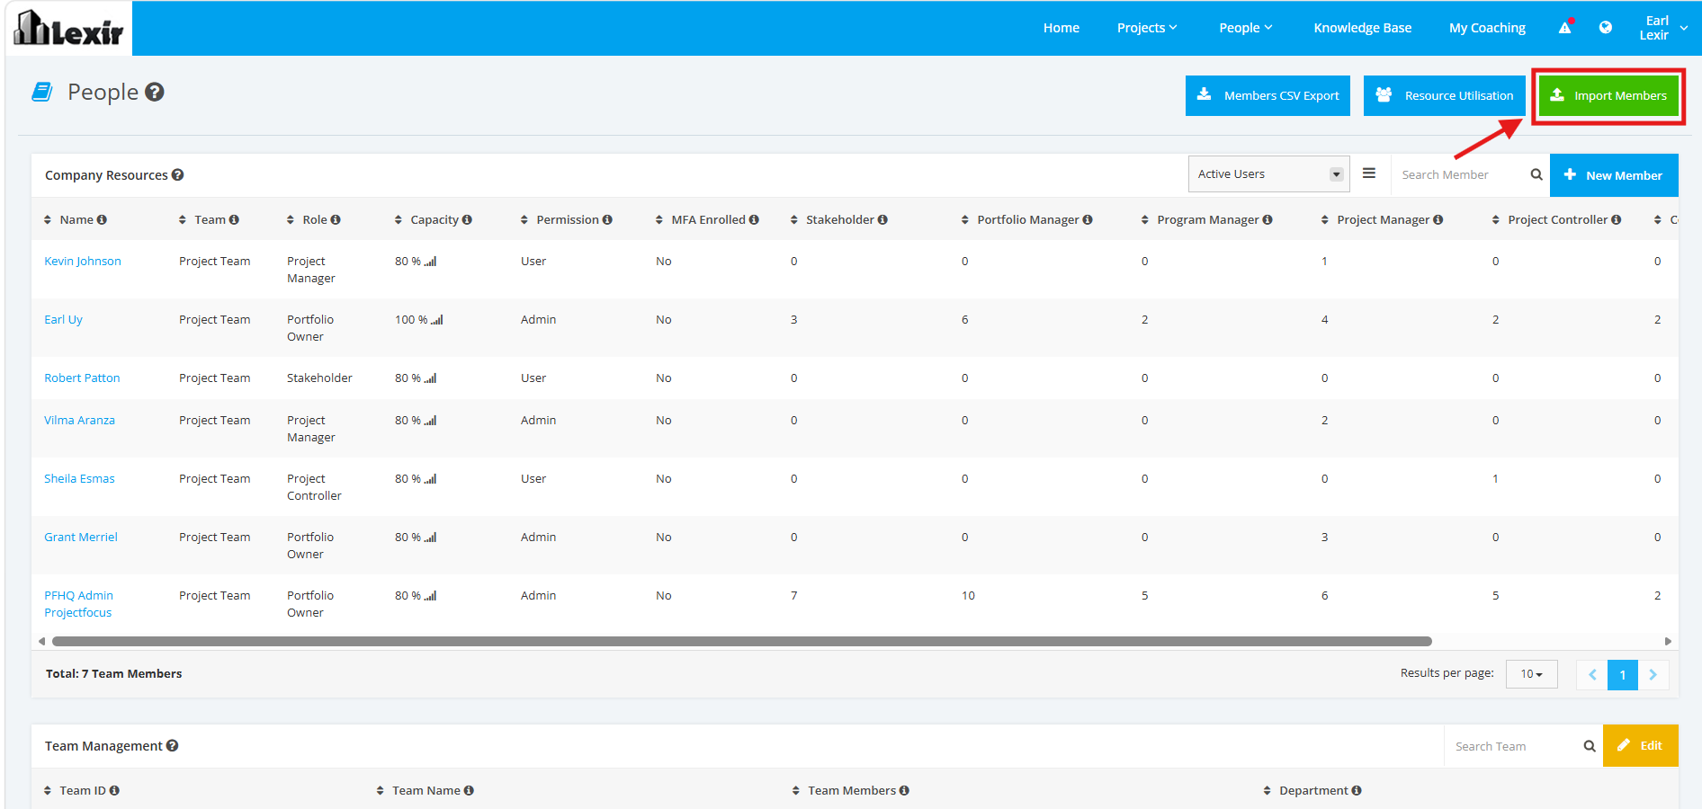
Task: Show info icon beside Program Manager
Action: click(1268, 220)
